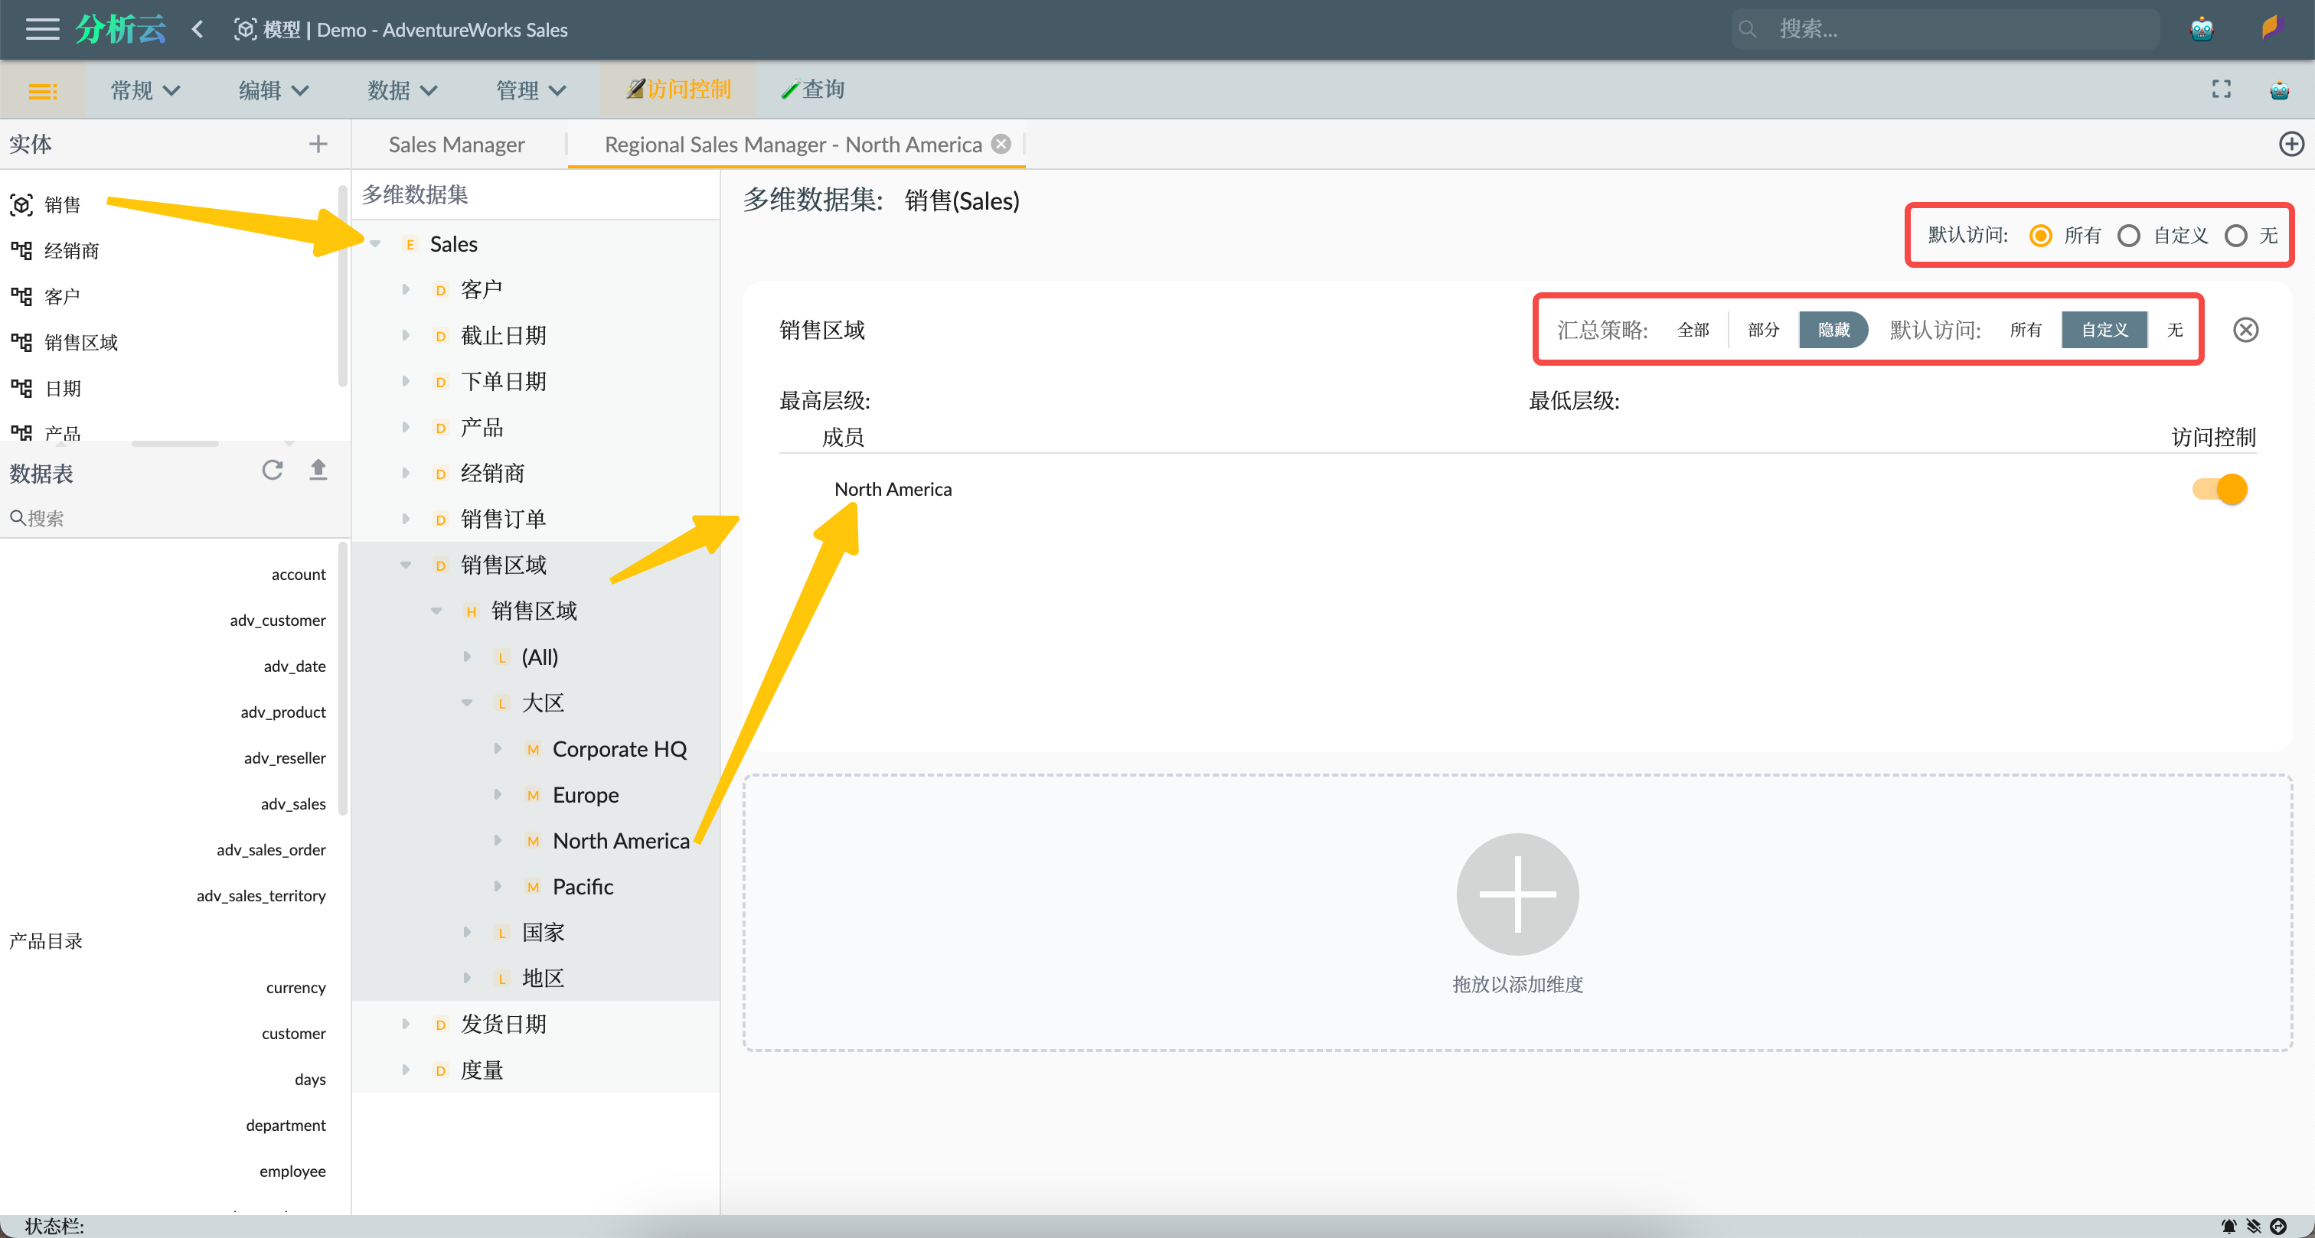Expand the 大区 level in hierarchy

pos(465,702)
